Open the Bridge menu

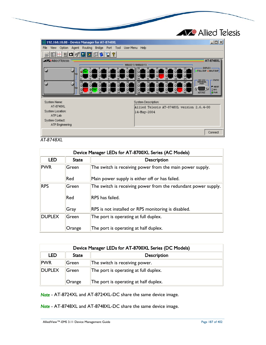pos(99,48)
